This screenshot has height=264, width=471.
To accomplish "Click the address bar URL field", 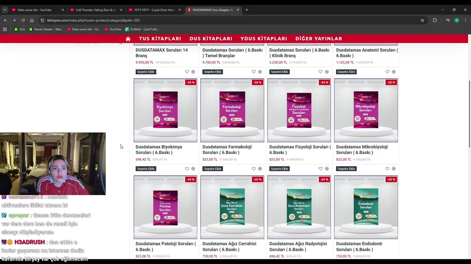I will (232, 20).
